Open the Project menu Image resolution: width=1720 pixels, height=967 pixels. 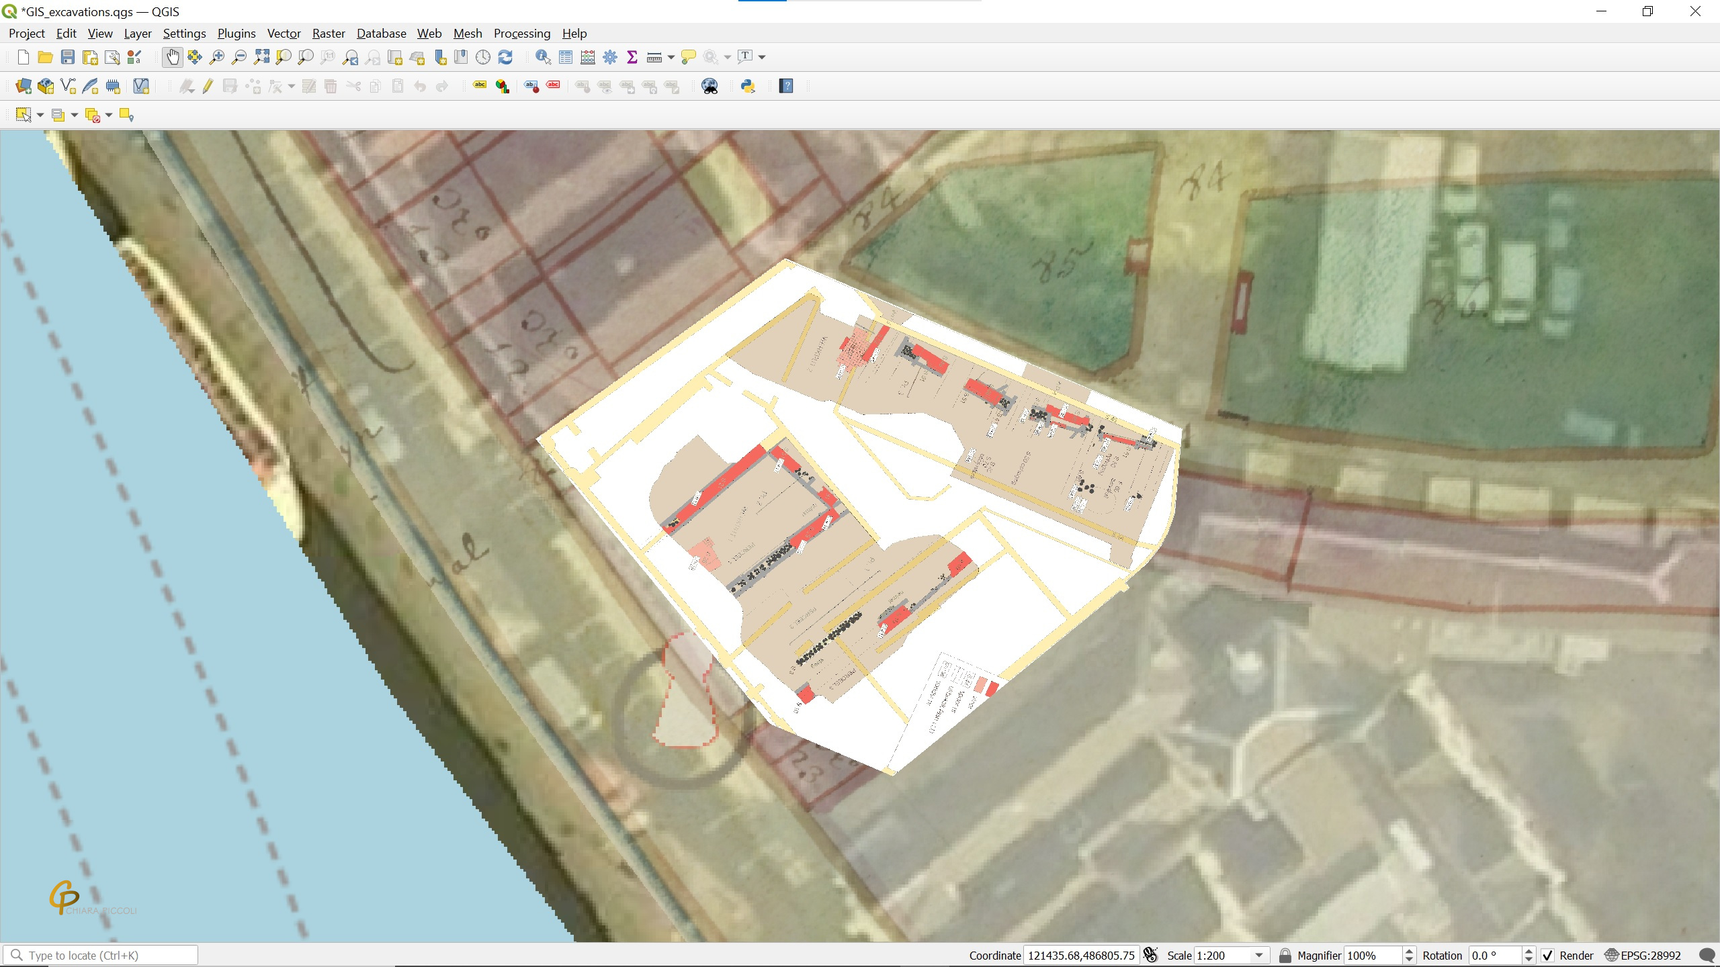pyautogui.click(x=26, y=34)
